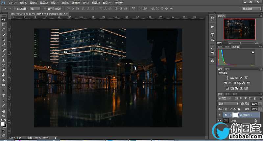Select the Brush tool
Screen dimensions: 263x141
pos(4,55)
